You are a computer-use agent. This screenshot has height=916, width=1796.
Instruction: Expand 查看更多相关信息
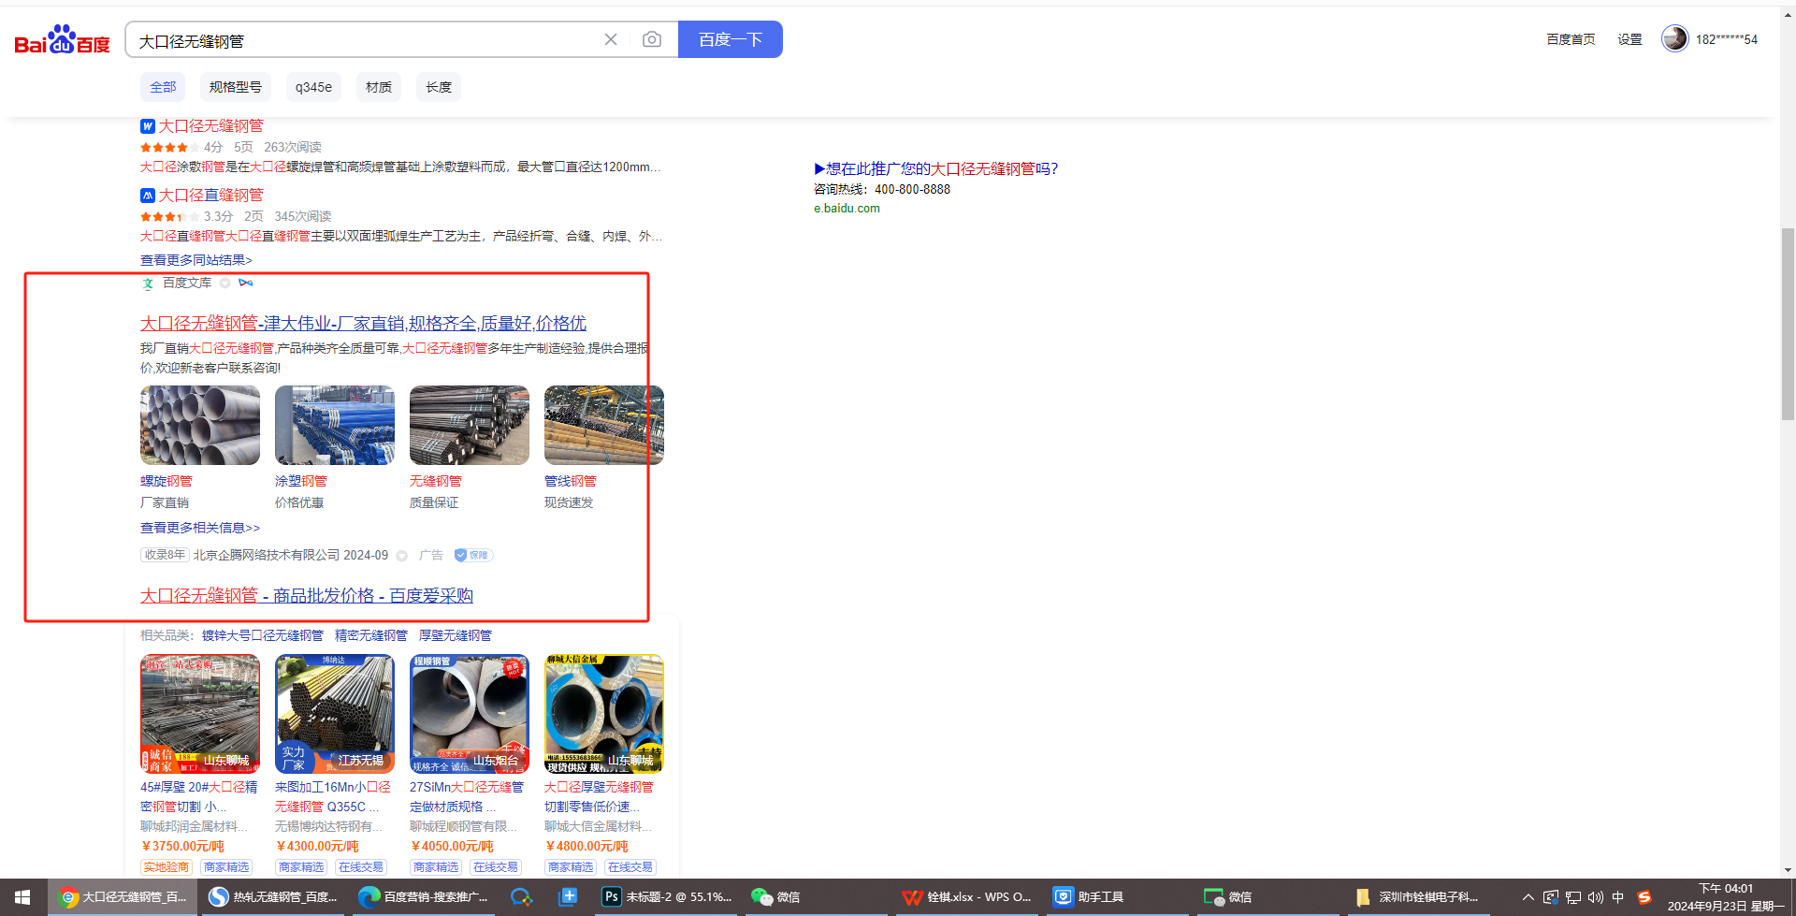coord(200,528)
